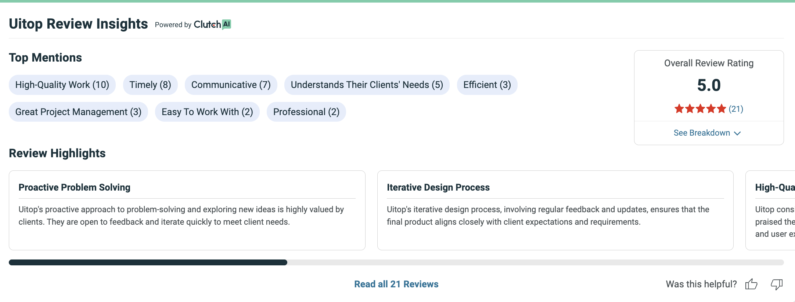Select the Efficient (3) mention chip
The width and height of the screenshot is (795, 302).
pos(487,85)
